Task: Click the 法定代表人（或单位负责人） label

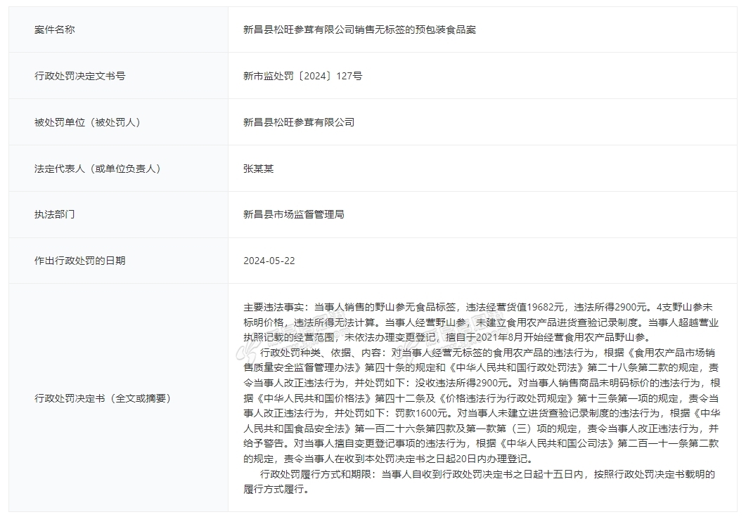Action: coord(97,169)
